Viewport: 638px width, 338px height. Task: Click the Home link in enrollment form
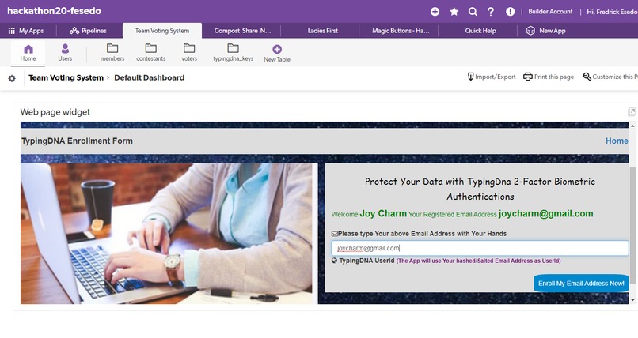click(x=617, y=141)
